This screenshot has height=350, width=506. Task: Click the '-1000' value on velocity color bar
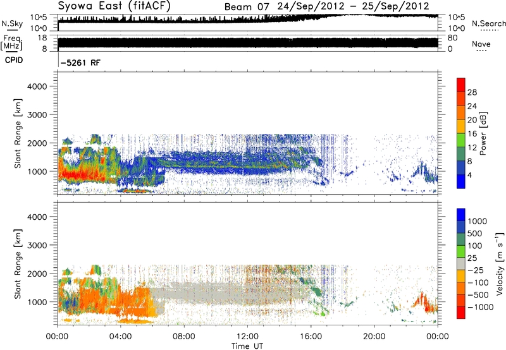coord(481,307)
